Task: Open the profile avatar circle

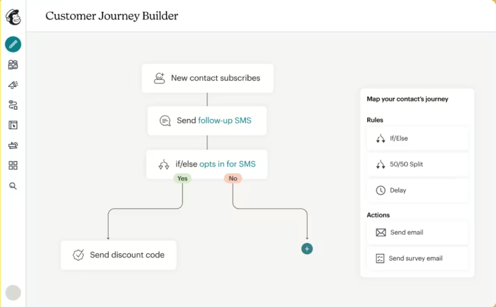Action: tap(13, 293)
